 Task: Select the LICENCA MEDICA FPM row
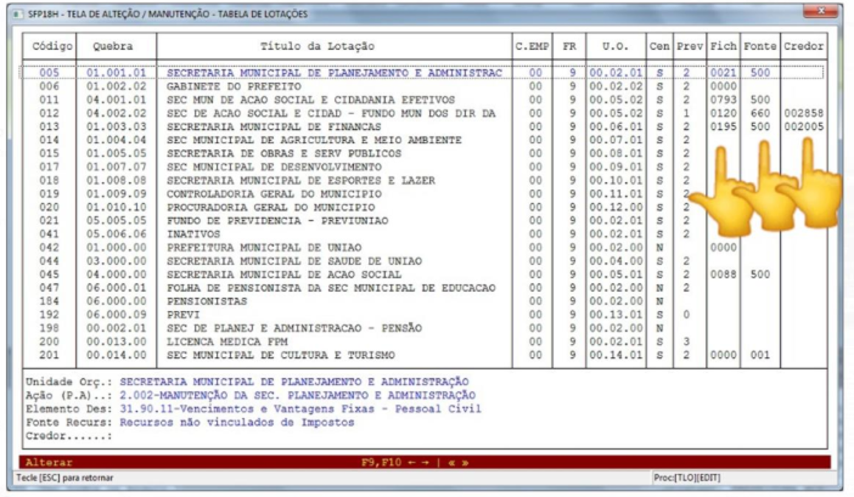423,341
